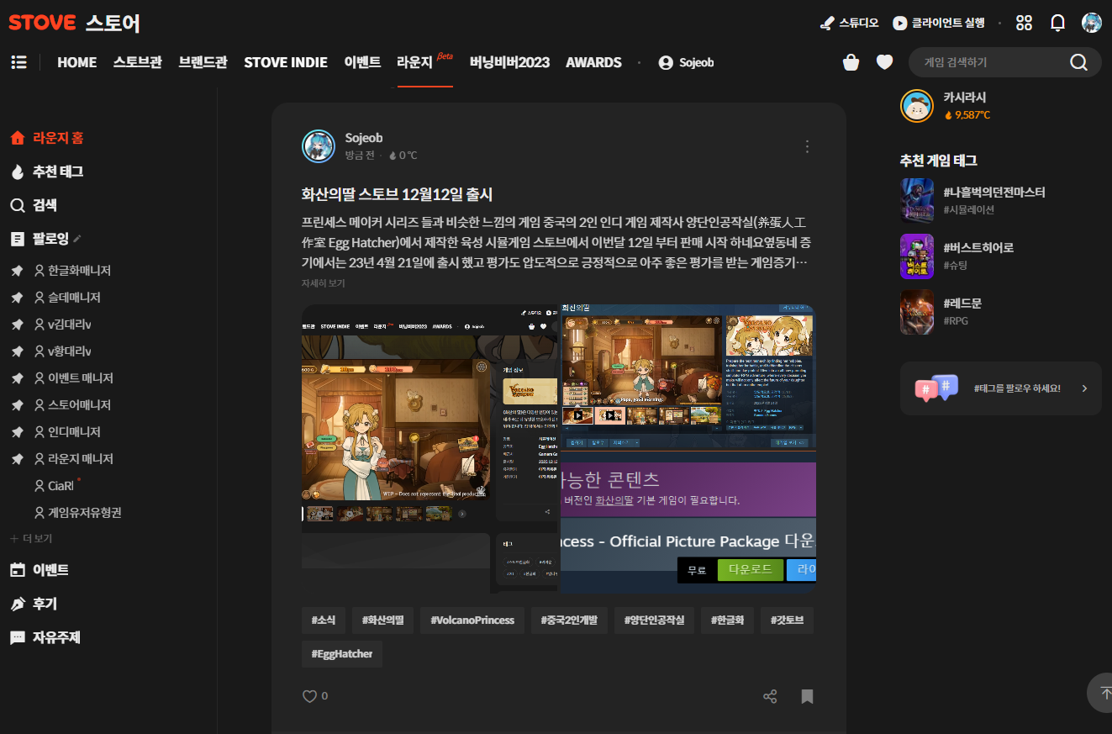Screen dimensions: 1112x734
Task: Click the Sojeob avatar on the post
Action: pos(319,146)
